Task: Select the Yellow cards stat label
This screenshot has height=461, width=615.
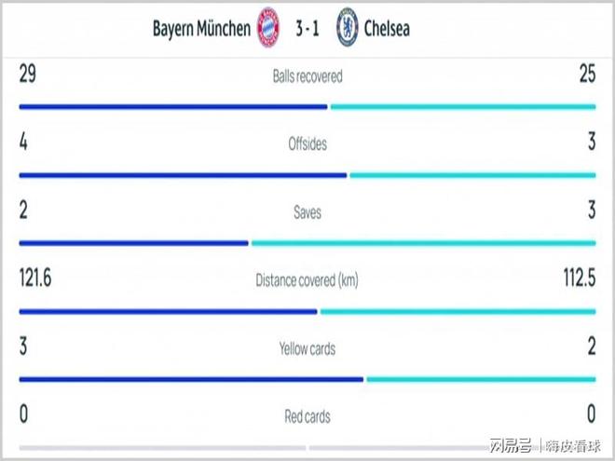Action: [307, 349]
